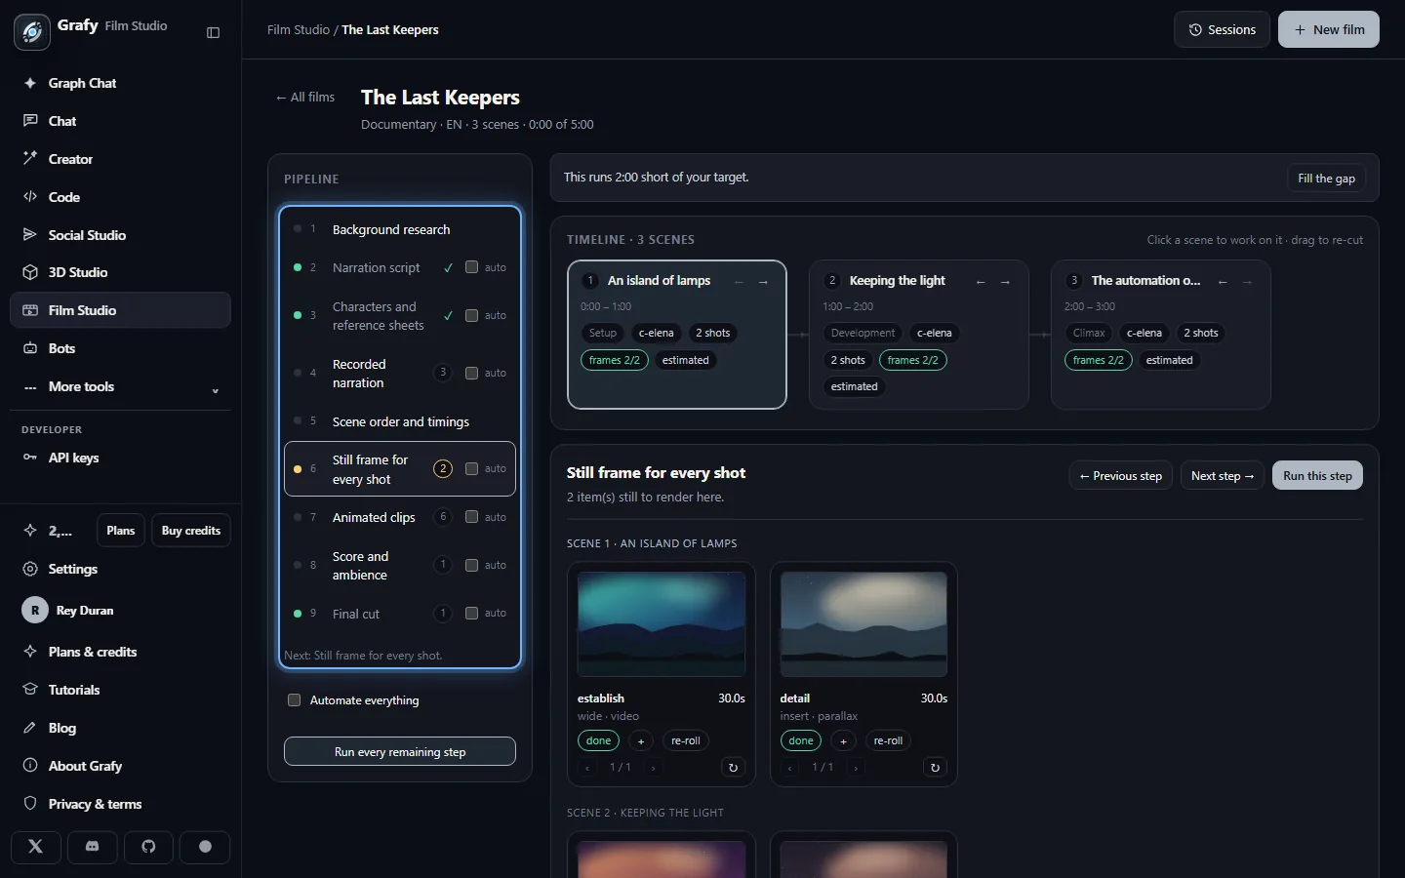Image resolution: width=1405 pixels, height=878 pixels.
Task: Toggle auto for Characters and reference sheets
Action: click(472, 315)
